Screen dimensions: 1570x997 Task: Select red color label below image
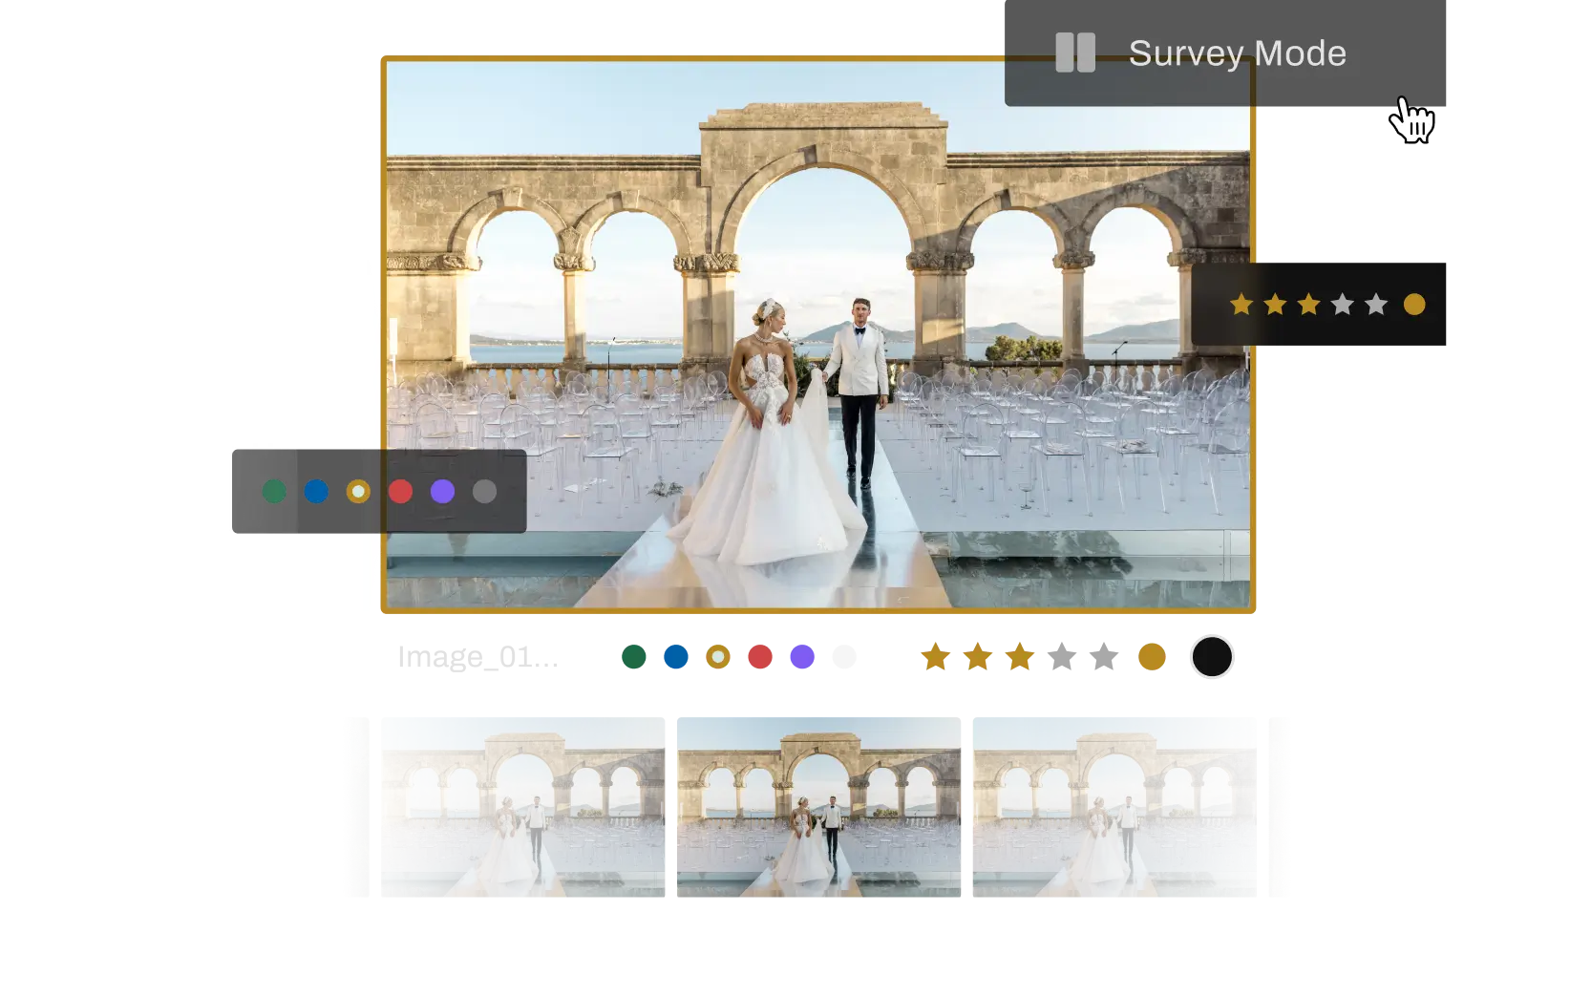[760, 657]
